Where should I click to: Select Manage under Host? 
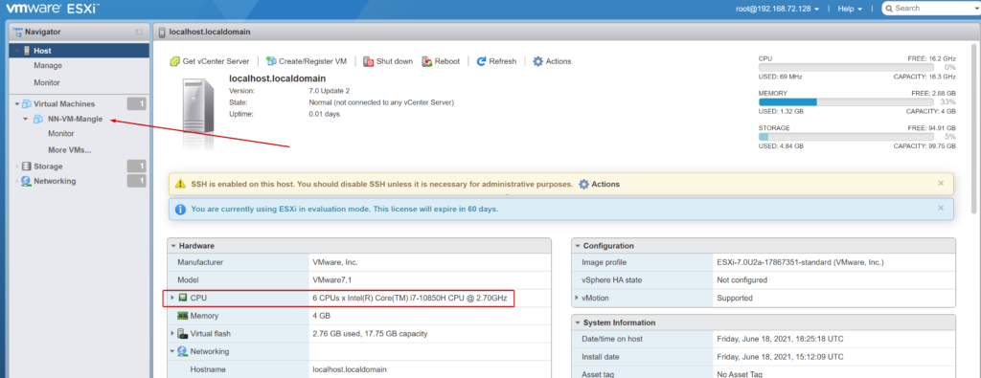click(48, 66)
